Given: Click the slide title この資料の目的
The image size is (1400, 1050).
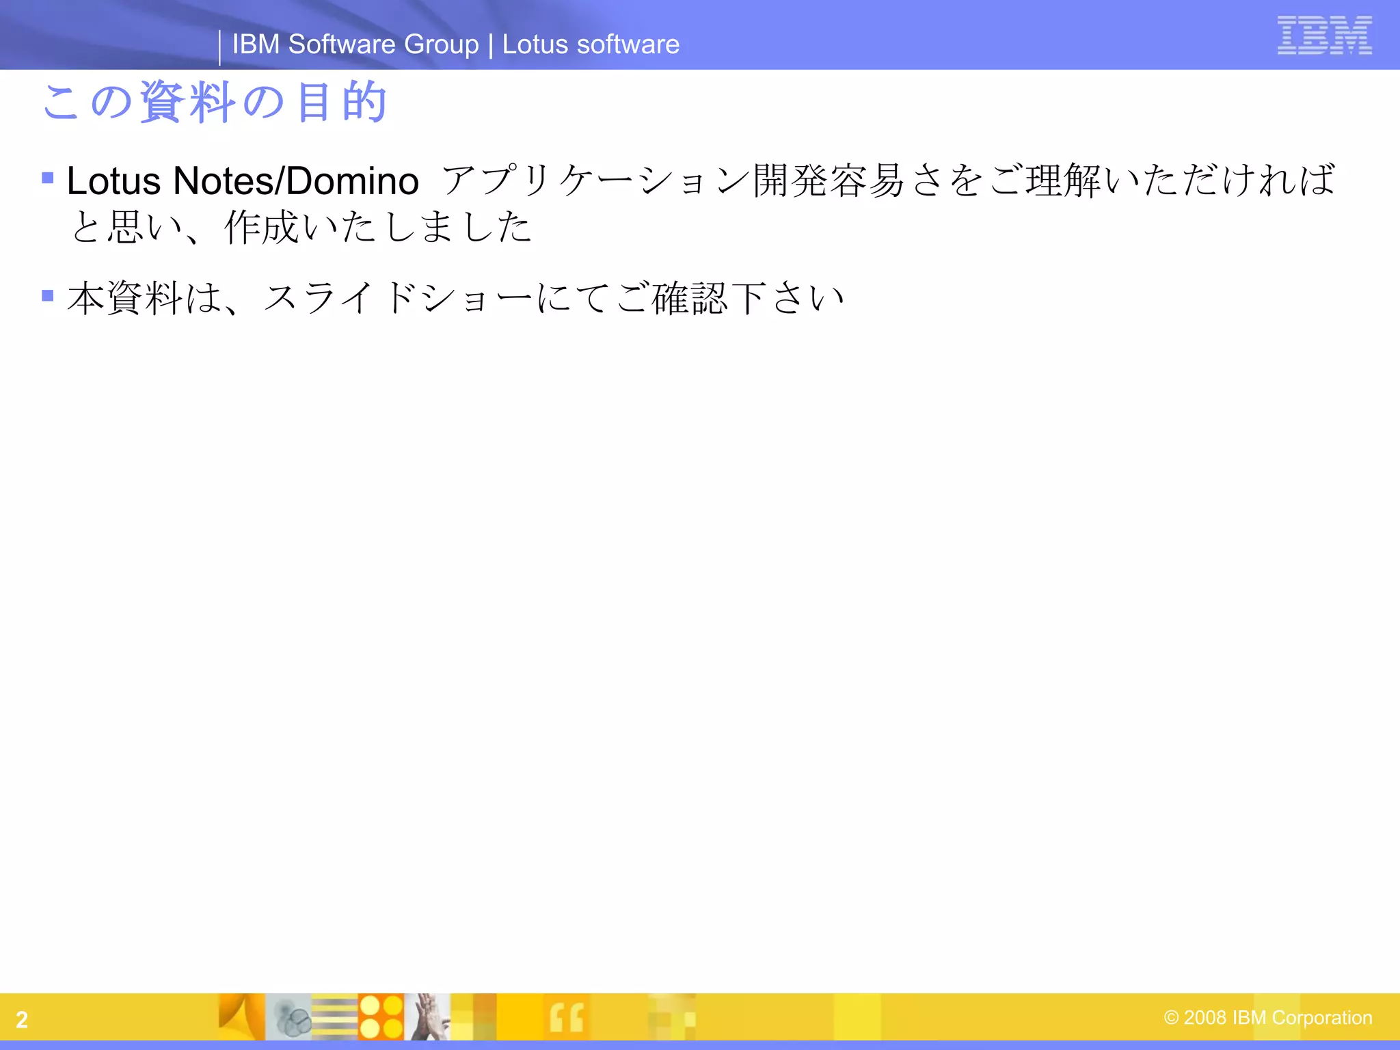Looking at the screenshot, I should [x=215, y=102].
